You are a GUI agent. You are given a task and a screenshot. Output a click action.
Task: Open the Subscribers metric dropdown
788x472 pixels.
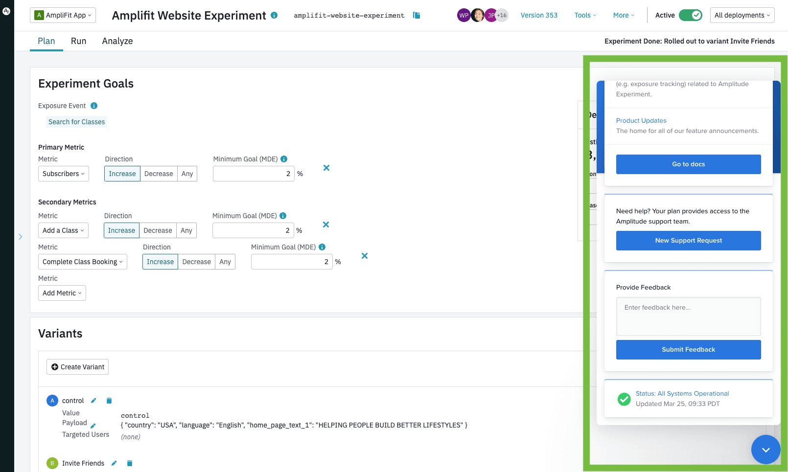63,174
